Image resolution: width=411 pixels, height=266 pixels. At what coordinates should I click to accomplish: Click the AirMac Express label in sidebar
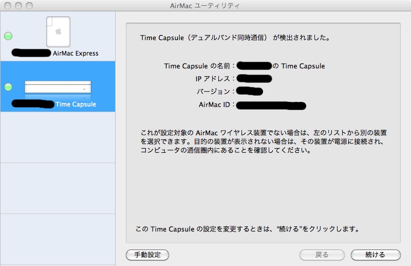point(76,54)
